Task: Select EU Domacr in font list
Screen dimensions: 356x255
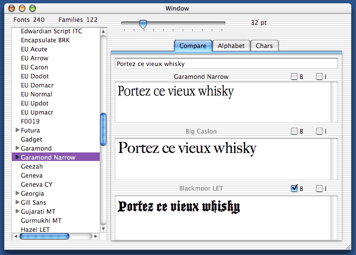Action: pos(37,85)
